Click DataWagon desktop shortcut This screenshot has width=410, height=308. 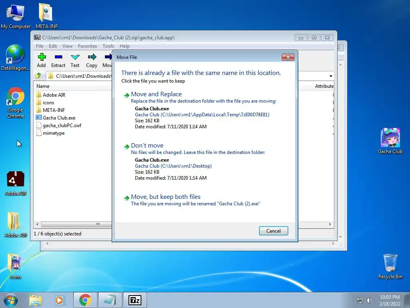point(15,58)
